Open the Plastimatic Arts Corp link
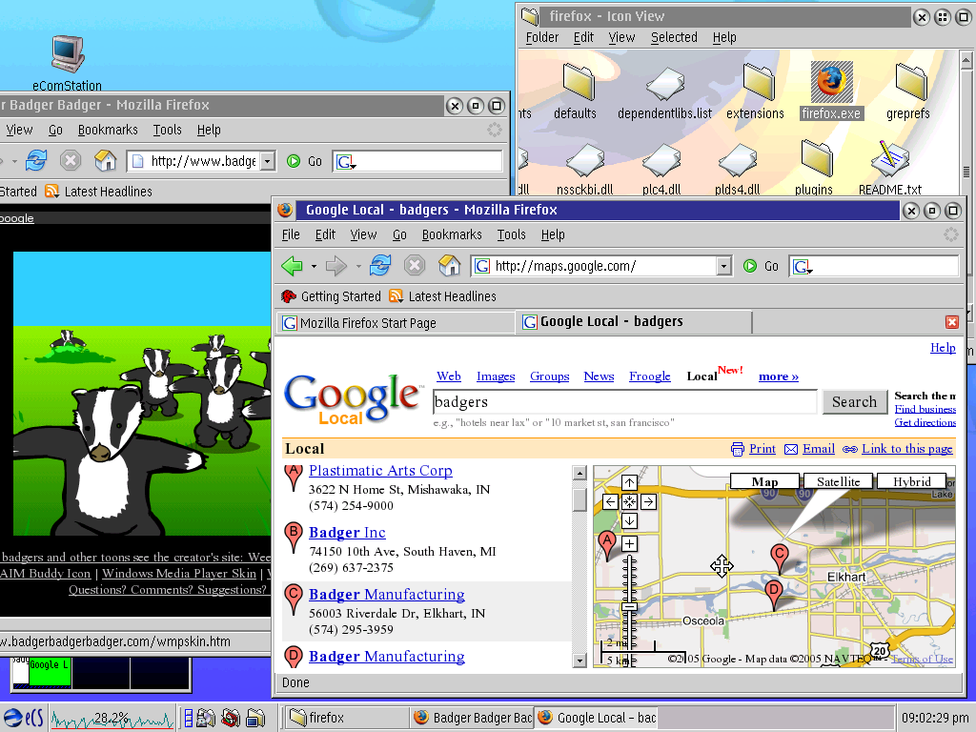Image resolution: width=976 pixels, height=732 pixels. pyautogui.click(x=380, y=471)
